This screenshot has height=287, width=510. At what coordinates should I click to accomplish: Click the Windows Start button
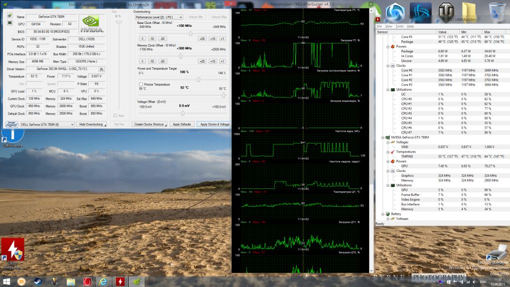pos(6,282)
